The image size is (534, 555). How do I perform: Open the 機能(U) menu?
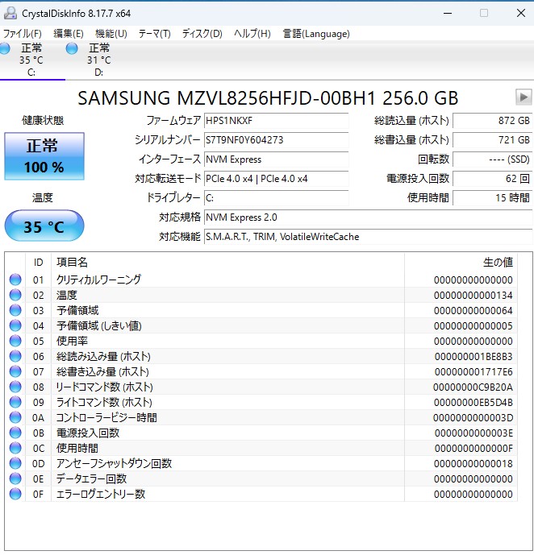(x=111, y=34)
